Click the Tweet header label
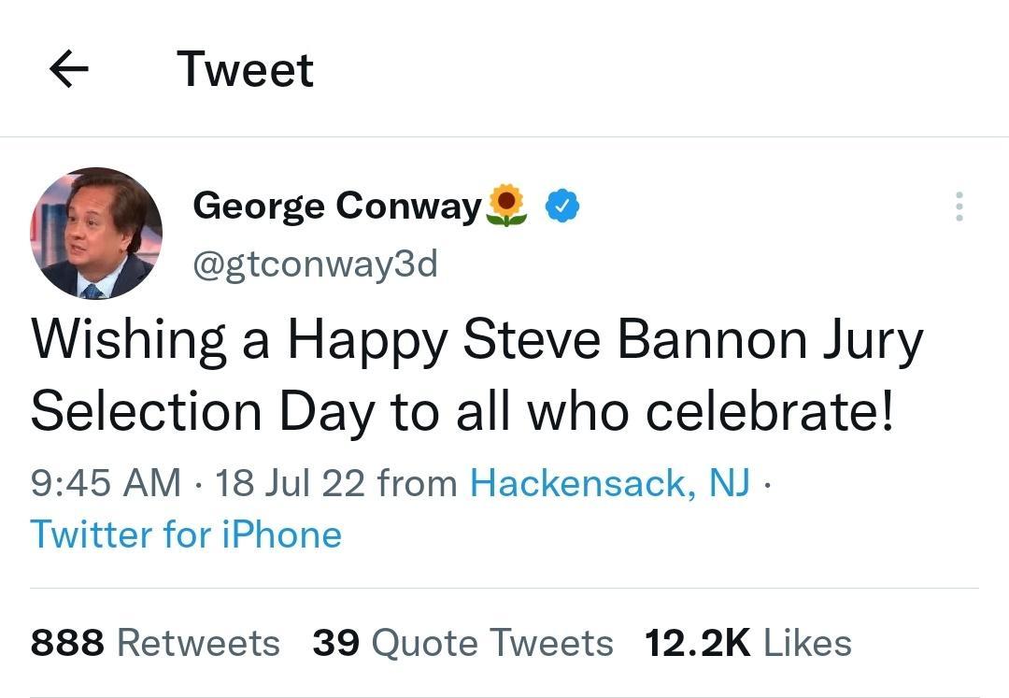 pos(245,67)
